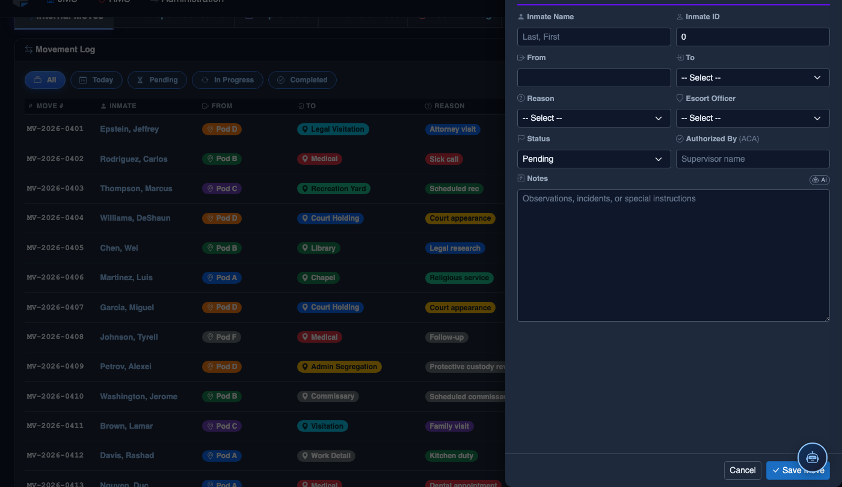Click into the Inmate ID field
This screenshot has height=487, width=842.
point(753,37)
